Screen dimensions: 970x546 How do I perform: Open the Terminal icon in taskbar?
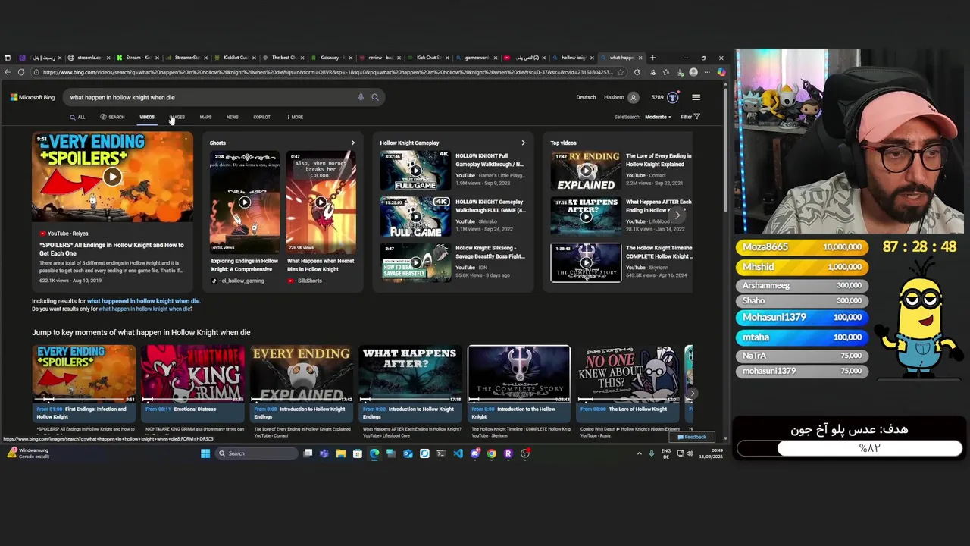point(441,453)
